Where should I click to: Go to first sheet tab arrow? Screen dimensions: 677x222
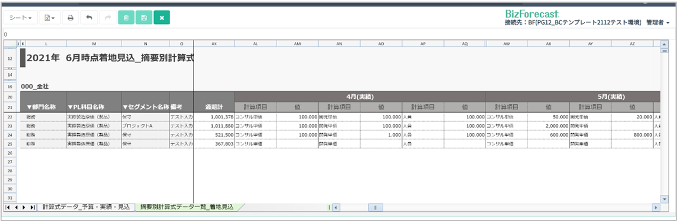[x=8, y=207]
